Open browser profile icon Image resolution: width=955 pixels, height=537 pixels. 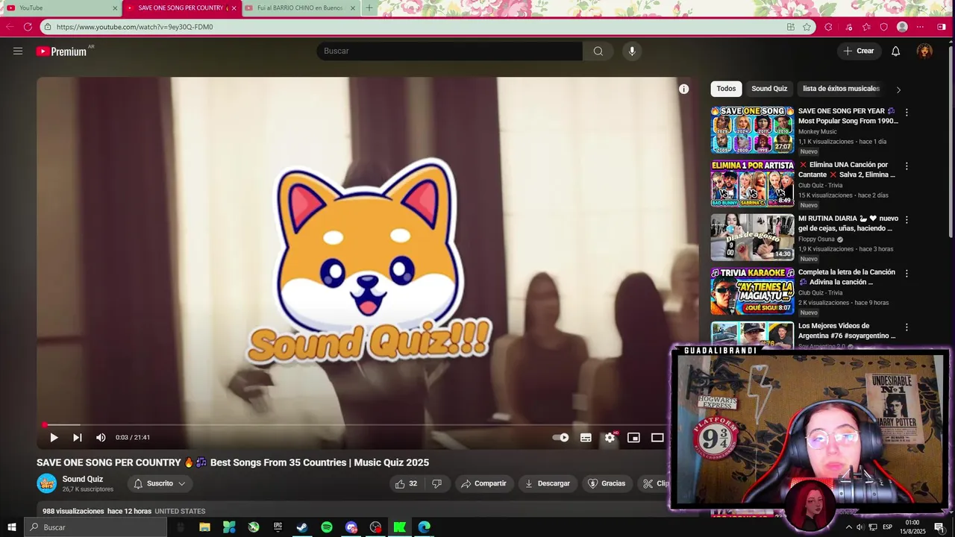(x=902, y=27)
